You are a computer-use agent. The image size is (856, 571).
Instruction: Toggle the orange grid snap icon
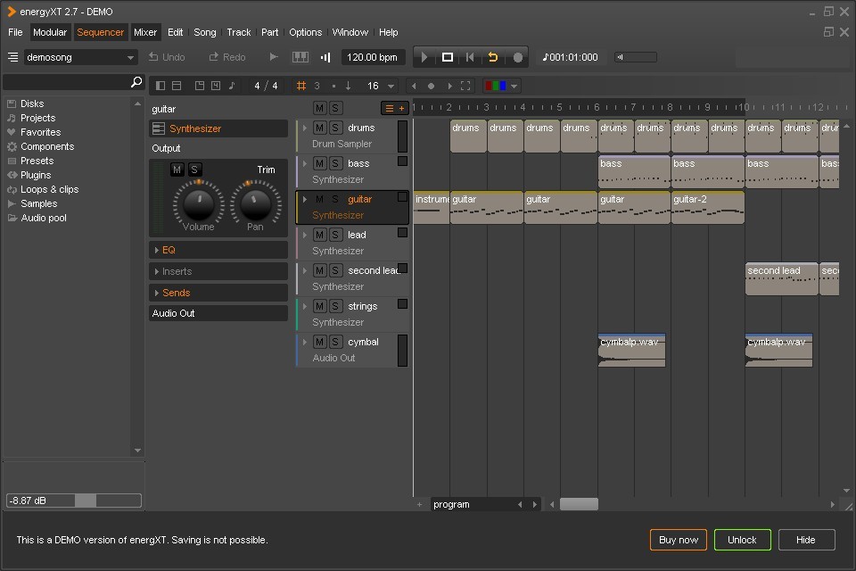point(300,86)
